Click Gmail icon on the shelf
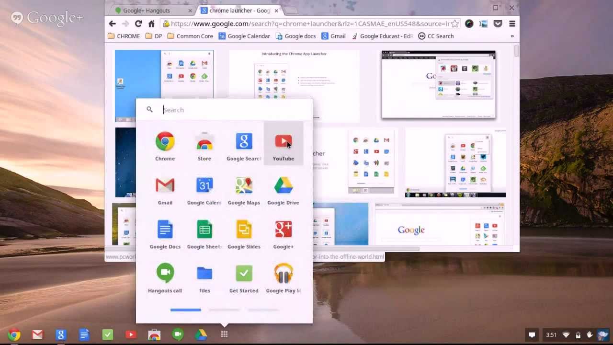Image resolution: width=613 pixels, height=345 pixels. click(x=37, y=335)
